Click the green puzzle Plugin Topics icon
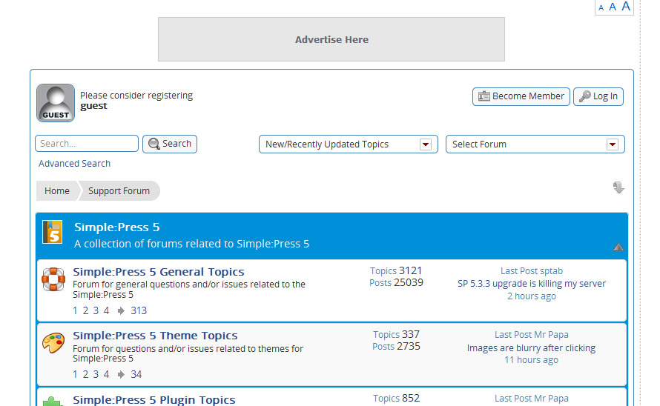The width and height of the screenshot is (660, 406). coord(53,401)
